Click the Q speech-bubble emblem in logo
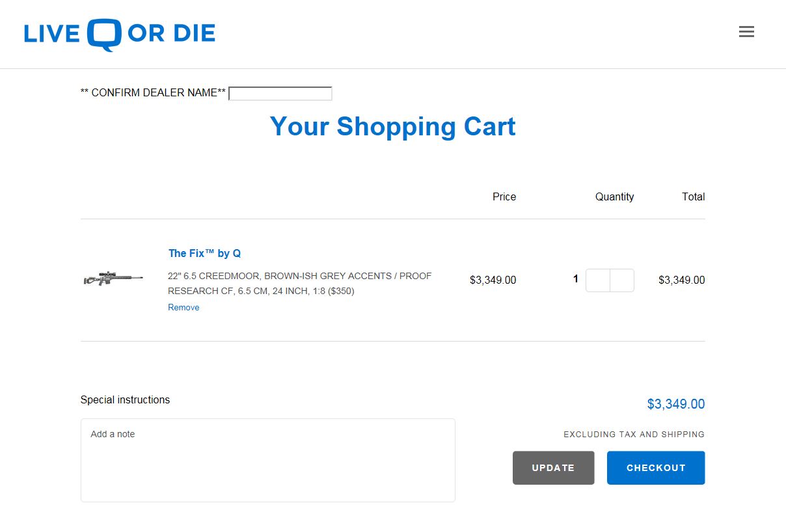 tap(104, 35)
